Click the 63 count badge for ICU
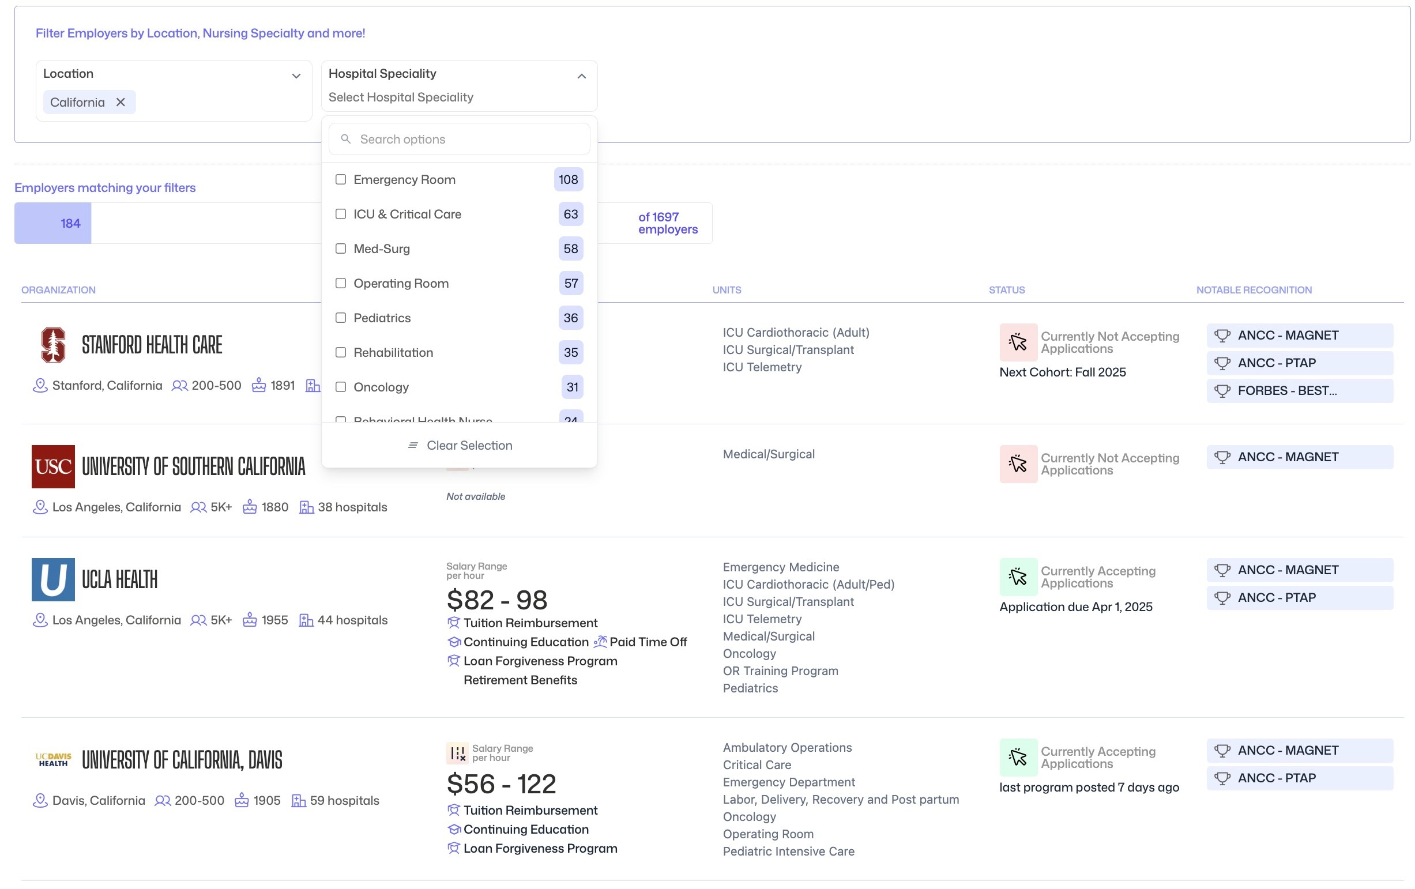Screen dimensions: 1415x889 pyautogui.click(x=571, y=214)
